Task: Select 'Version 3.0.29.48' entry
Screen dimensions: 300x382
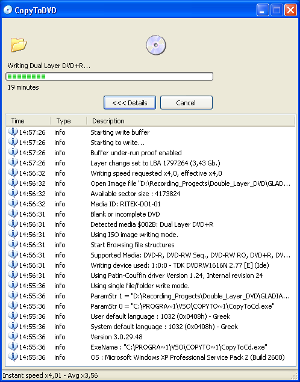Action: (116, 337)
